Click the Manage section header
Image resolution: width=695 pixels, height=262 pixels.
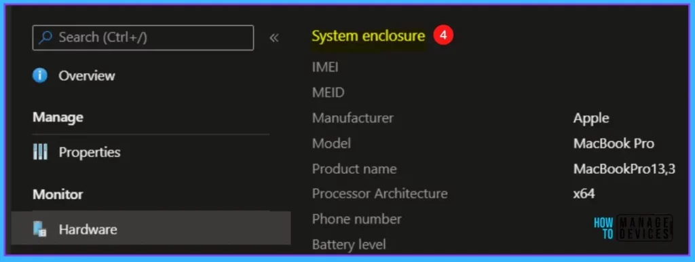point(58,117)
